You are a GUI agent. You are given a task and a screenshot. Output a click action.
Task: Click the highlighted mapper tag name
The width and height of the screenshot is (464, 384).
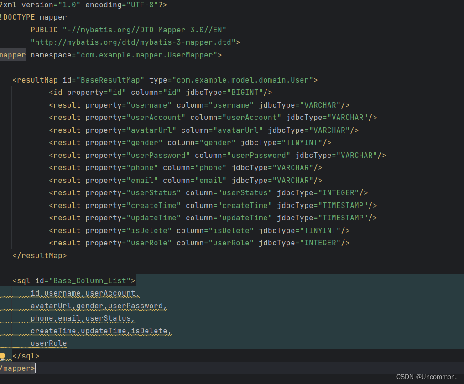13,55
